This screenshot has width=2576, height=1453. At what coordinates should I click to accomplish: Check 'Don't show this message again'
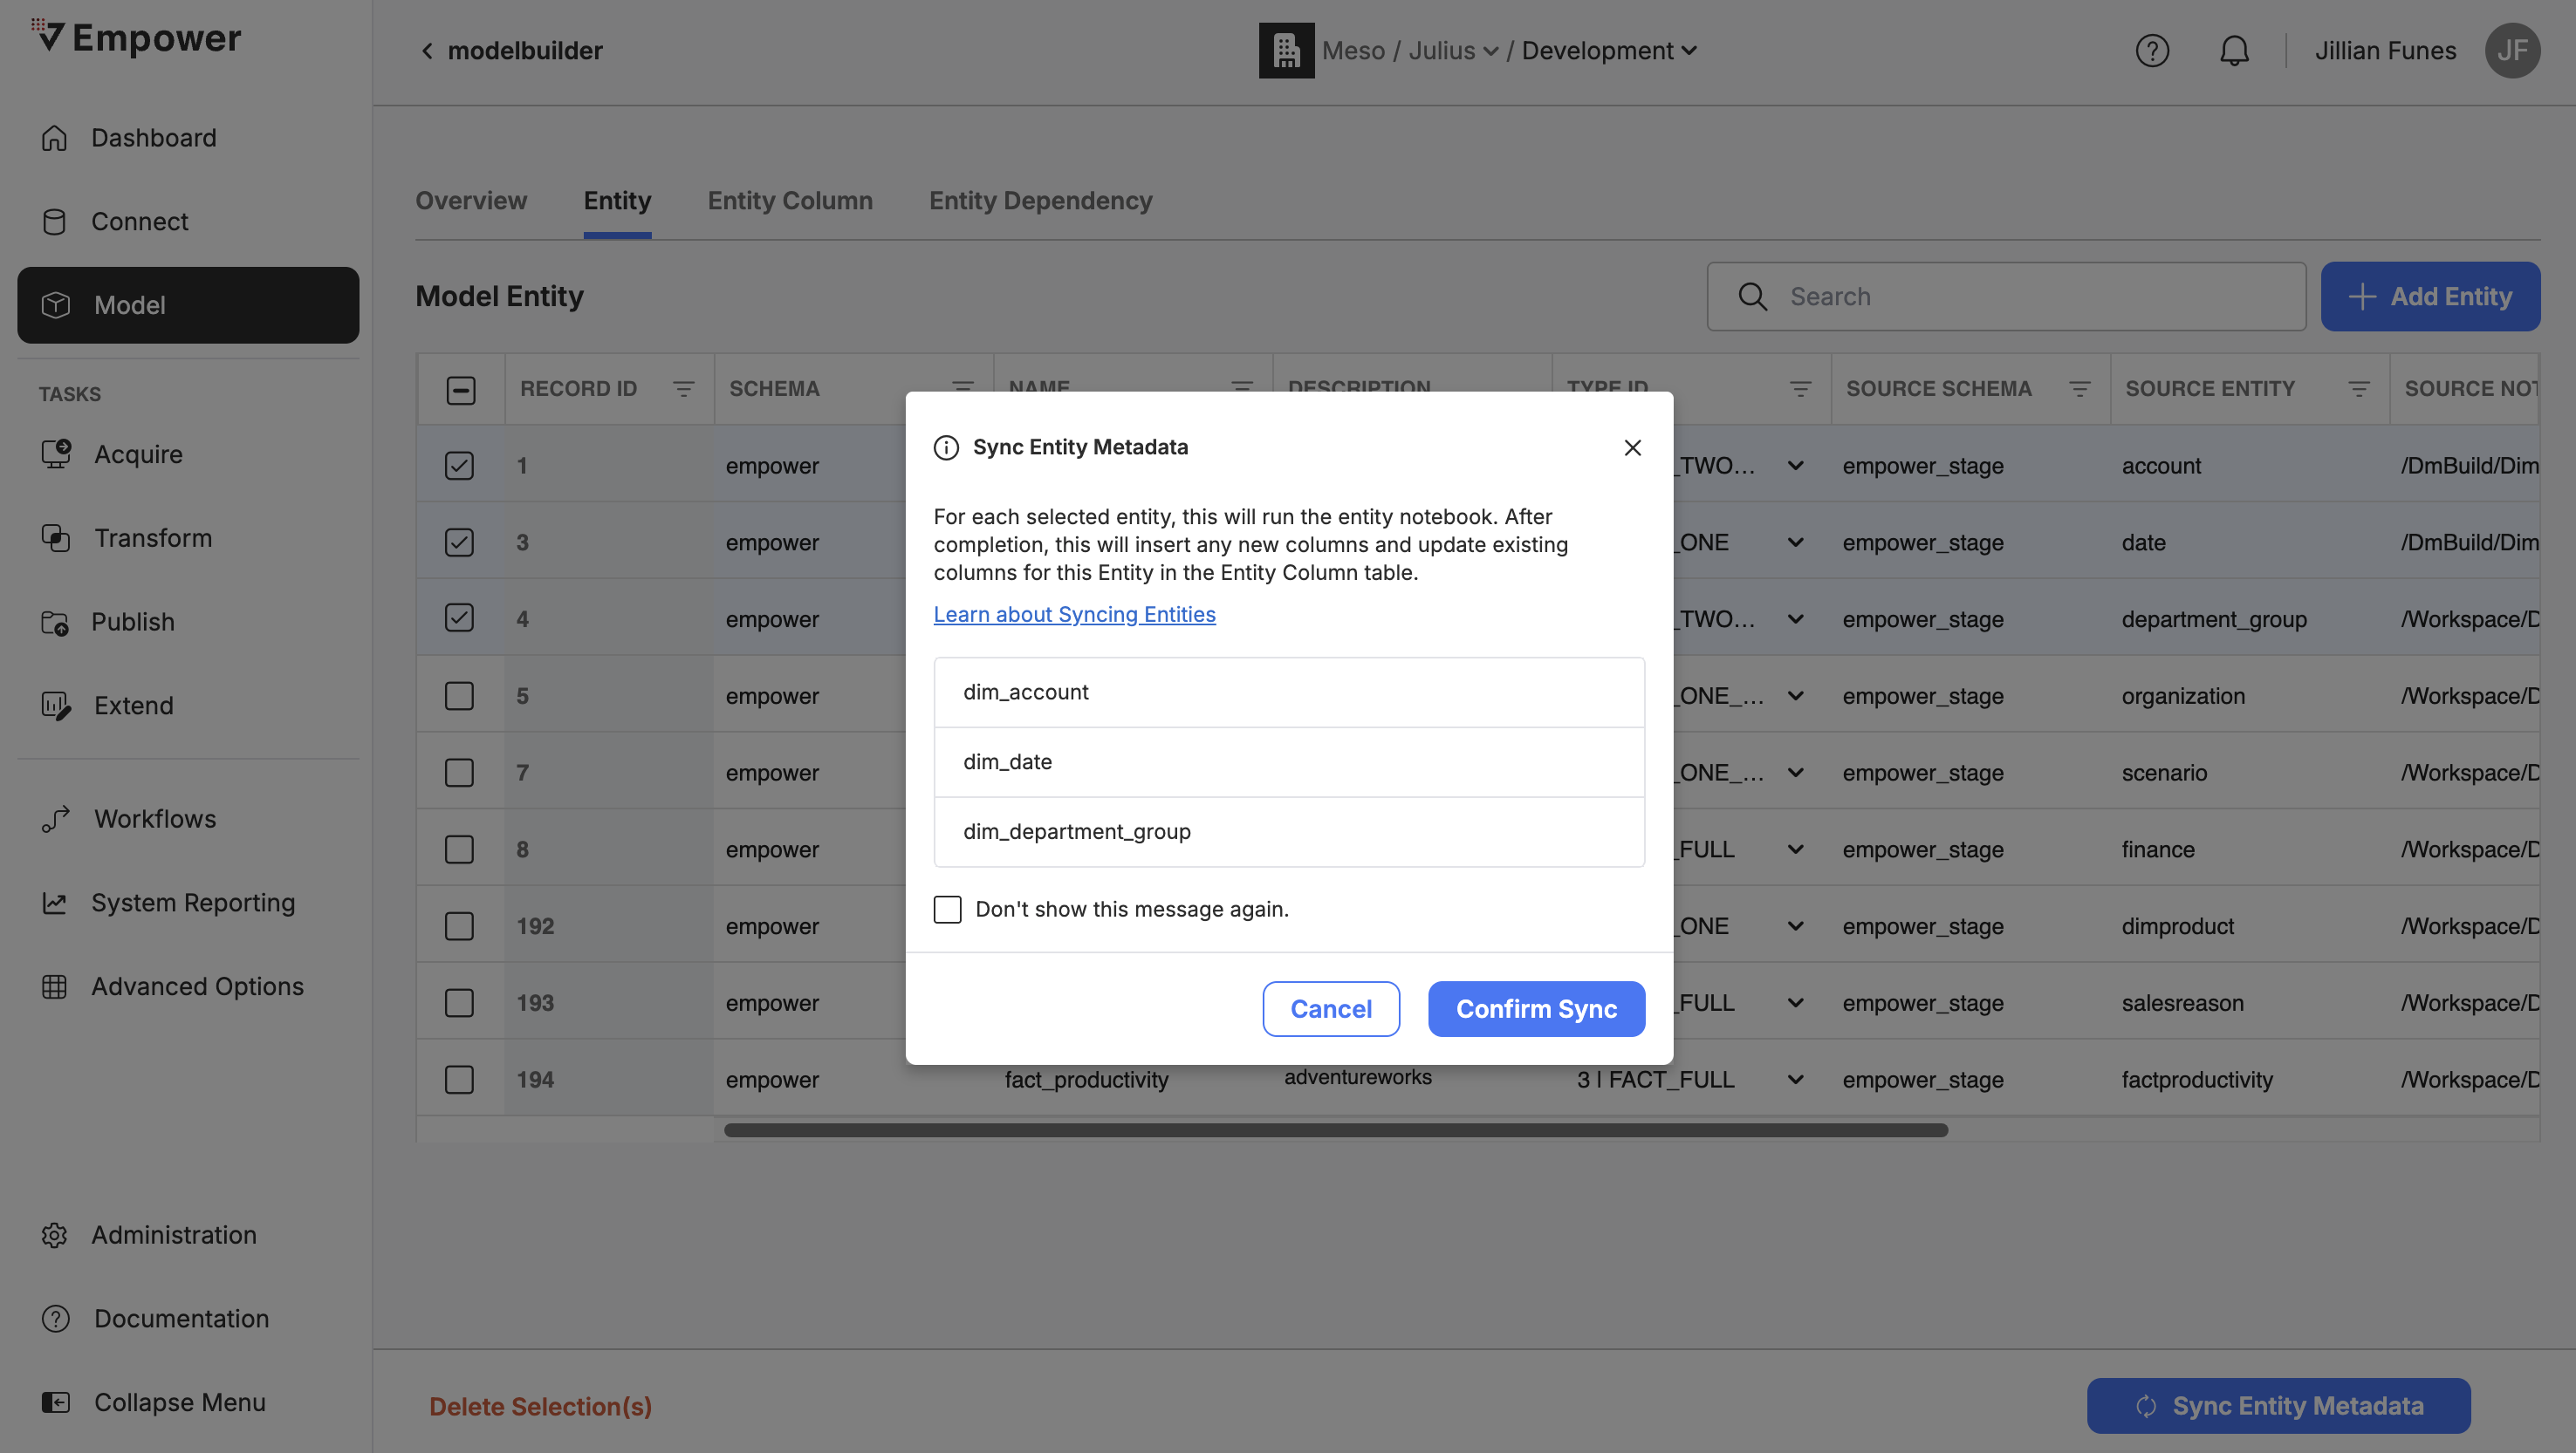(x=947, y=910)
